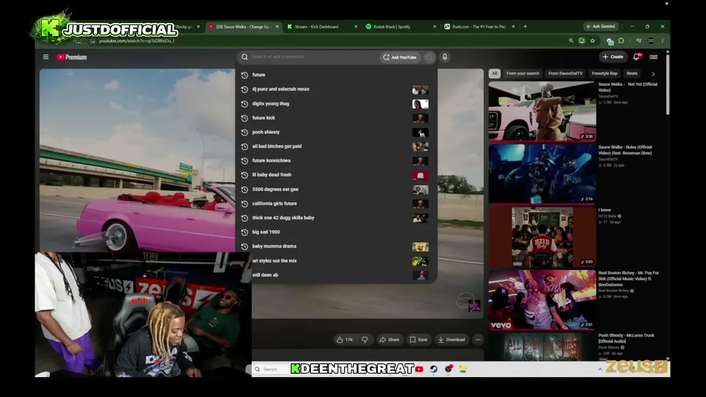The height and width of the screenshot is (397, 706).
Task: Click the YouTube icon in the taskbar
Action: [420, 369]
